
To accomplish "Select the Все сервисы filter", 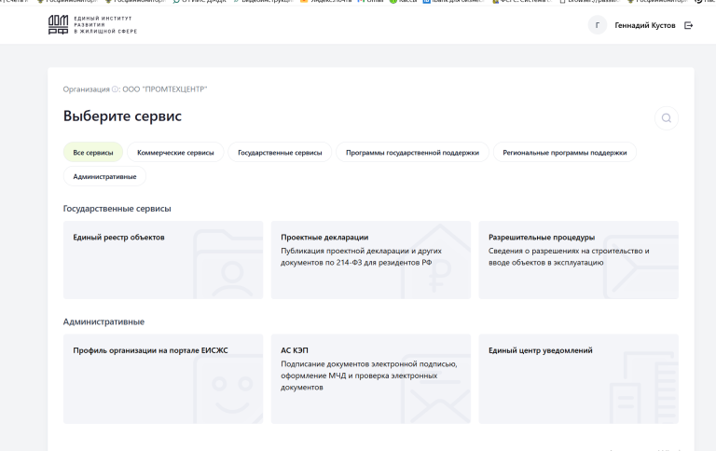I will point(93,153).
